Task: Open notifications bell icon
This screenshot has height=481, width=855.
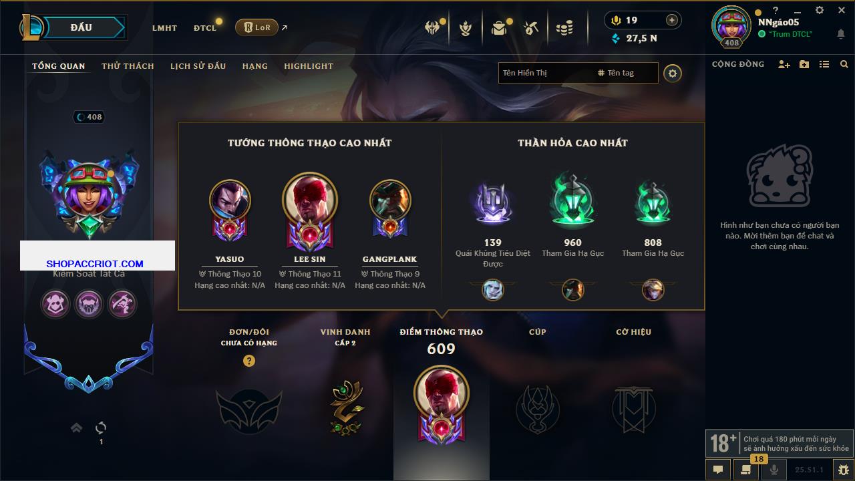Action: [841, 34]
